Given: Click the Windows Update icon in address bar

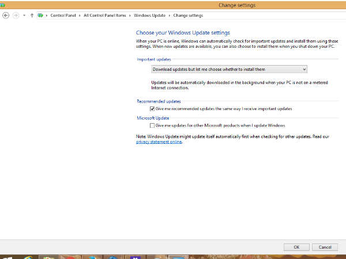Looking at the screenshot, I should click(x=40, y=15).
